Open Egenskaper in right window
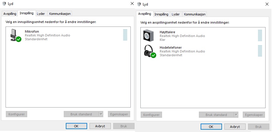272x132 pixels. (254, 115)
